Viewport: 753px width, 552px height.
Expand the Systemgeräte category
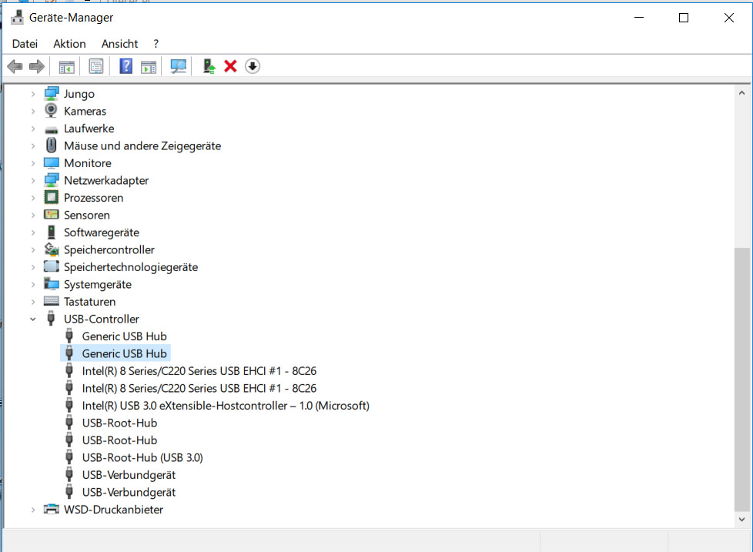click(x=32, y=284)
